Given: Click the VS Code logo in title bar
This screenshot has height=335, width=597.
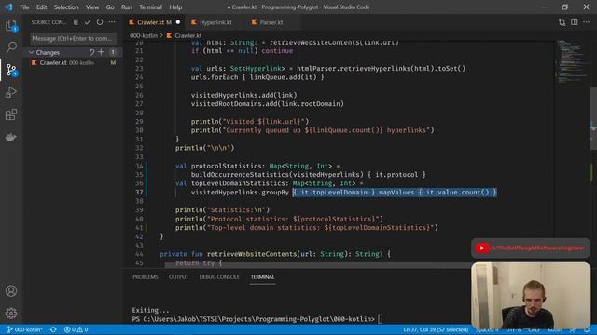Looking at the screenshot, I should coord(8,7).
